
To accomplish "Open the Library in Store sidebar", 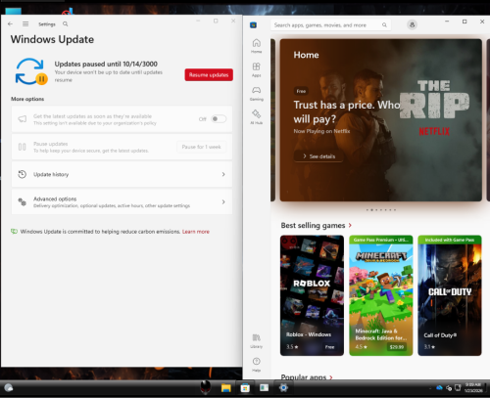I will point(257,340).
